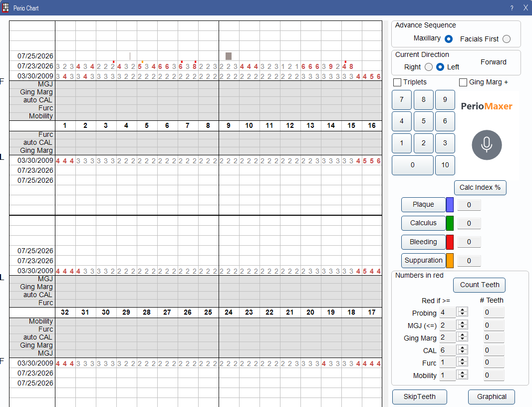Click the PerioMaxer logo
Viewport: 532px width, 407px height.
pyautogui.click(x=487, y=106)
